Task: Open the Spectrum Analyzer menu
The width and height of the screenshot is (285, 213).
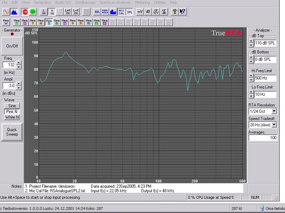Action: coord(115,2)
